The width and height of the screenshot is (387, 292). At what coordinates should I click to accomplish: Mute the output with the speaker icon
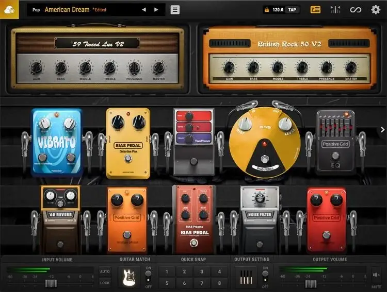coord(376,274)
